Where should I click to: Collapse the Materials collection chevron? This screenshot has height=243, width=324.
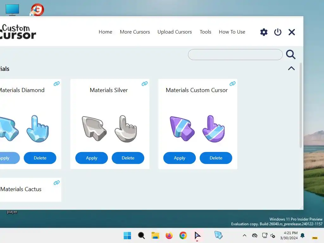tap(291, 68)
